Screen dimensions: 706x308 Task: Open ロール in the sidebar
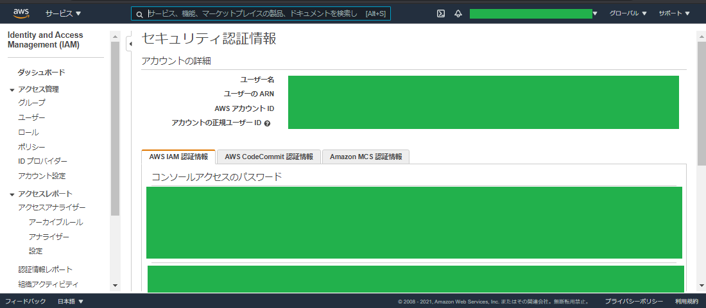click(x=28, y=132)
